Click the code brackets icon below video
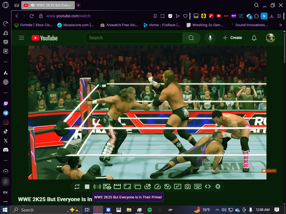The height and width of the screenshot is (214, 286). pyautogui.click(x=208, y=187)
